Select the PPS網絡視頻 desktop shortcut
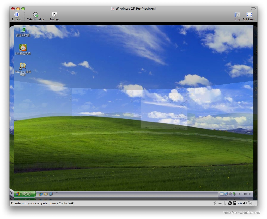 click(23, 49)
